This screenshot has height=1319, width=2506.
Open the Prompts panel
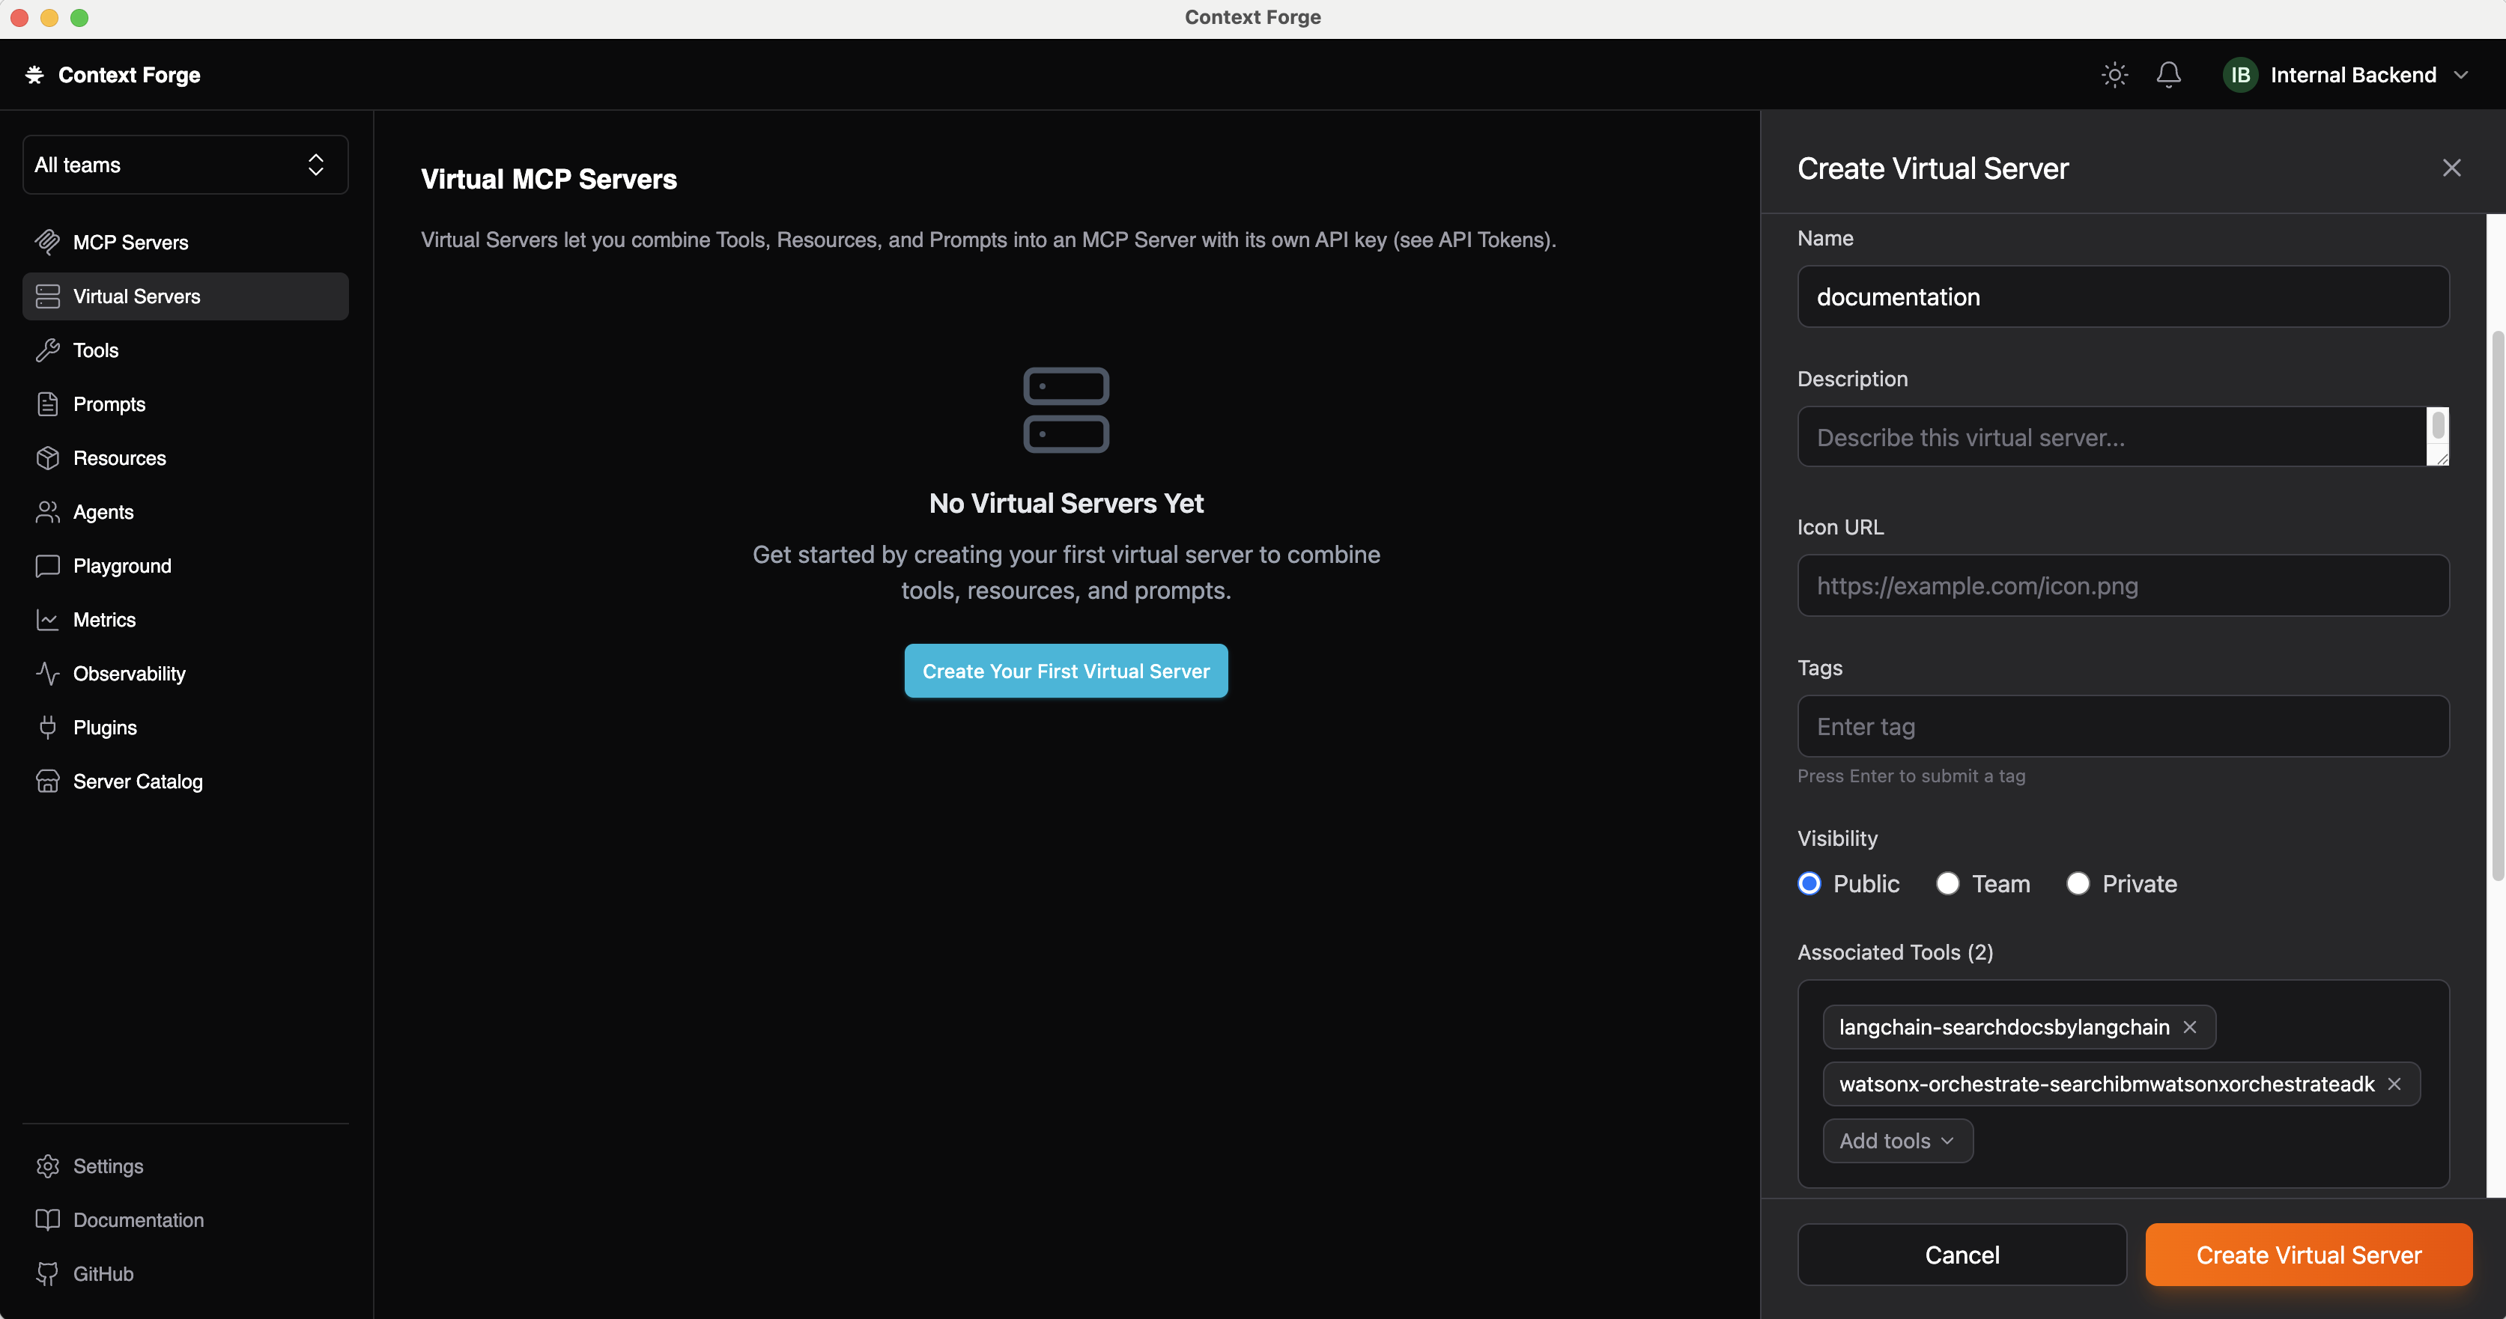(109, 403)
